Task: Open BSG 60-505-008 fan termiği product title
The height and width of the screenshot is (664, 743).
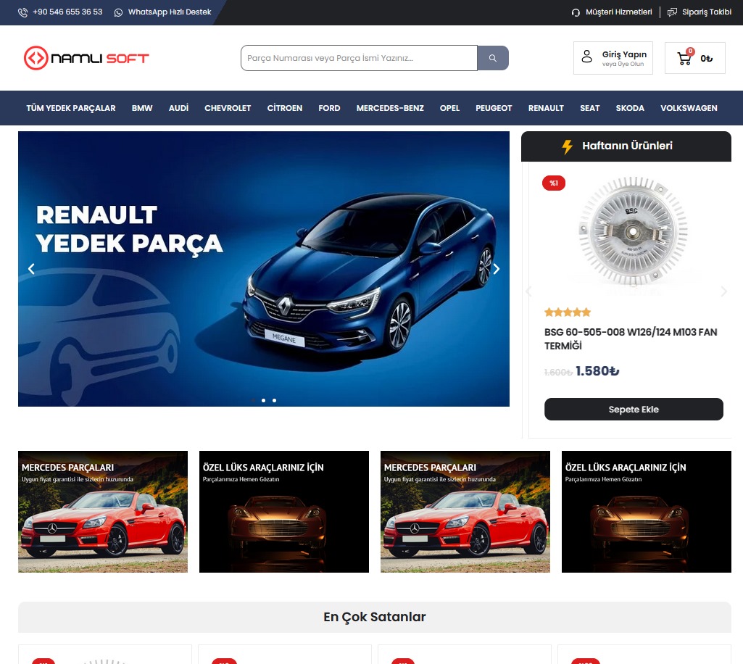Action: (631, 339)
